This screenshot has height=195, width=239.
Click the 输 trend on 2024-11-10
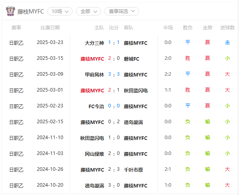click(x=208, y=137)
